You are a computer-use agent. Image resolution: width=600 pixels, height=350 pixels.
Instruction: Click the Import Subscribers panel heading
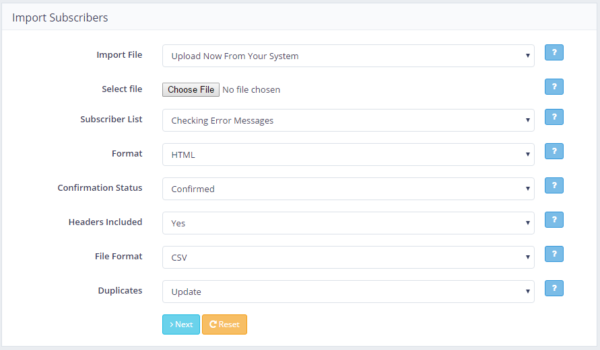click(60, 17)
